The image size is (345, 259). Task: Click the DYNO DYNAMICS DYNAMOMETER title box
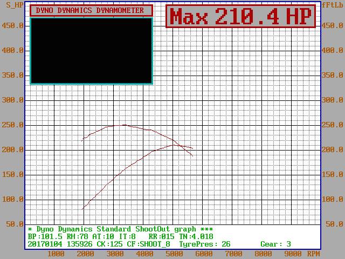tap(91, 11)
